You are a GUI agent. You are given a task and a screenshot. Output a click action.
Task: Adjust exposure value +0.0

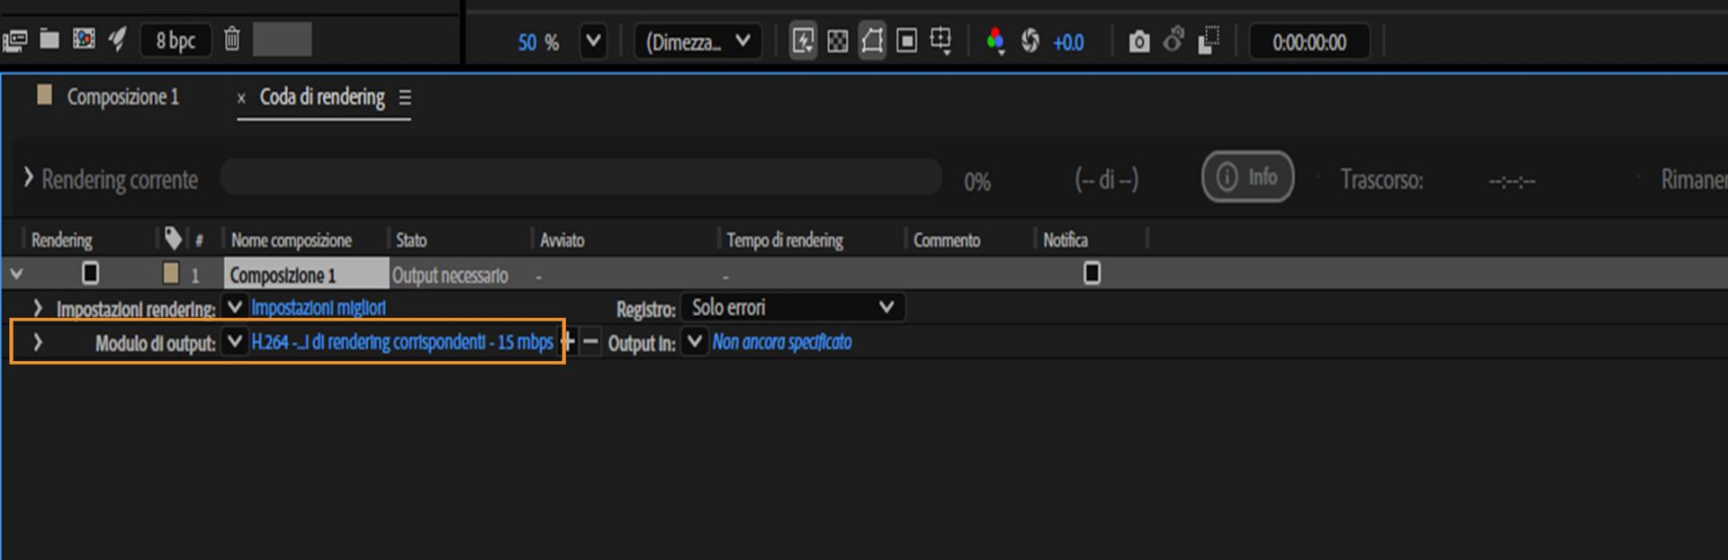[1068, 42]
